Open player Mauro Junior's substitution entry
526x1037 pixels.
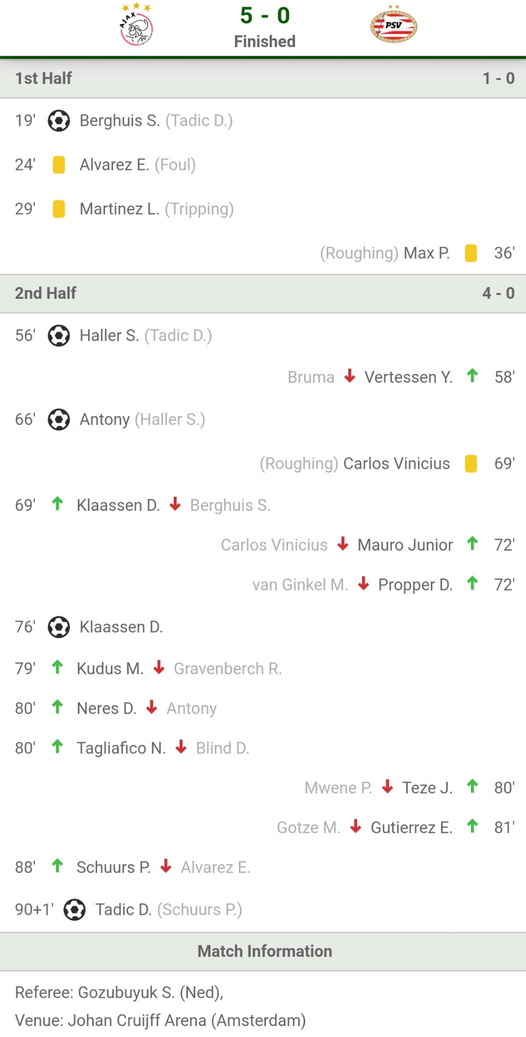point(405,545)
